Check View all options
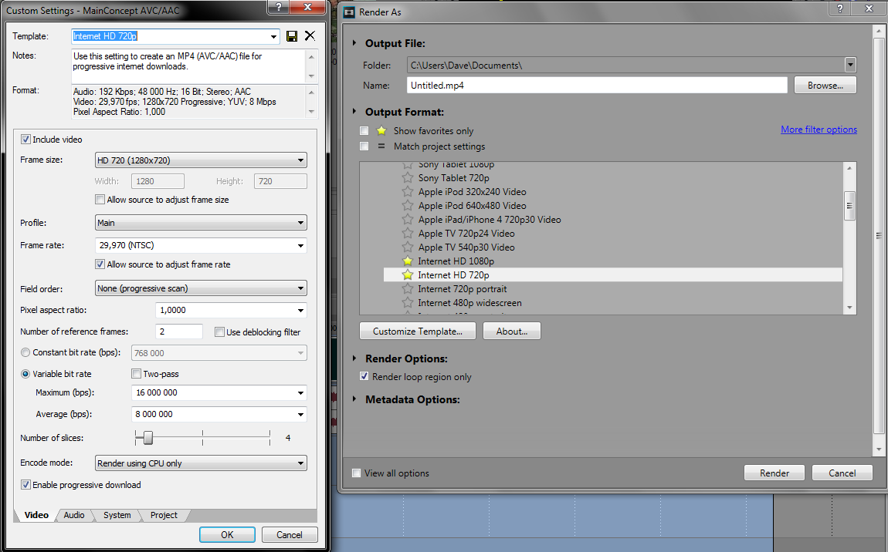The height and width of the screenshot is (552, 888). point(356,473)
